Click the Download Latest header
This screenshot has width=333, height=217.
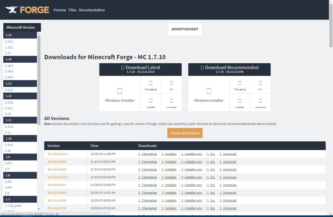tap(140, 69)
